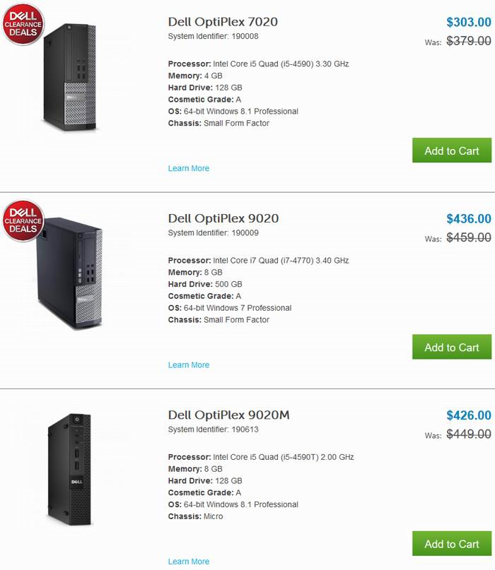Click the Dell OptiPlex 7020 title
The height and width of the screenshot is (570, 495).
click(223, 22)
